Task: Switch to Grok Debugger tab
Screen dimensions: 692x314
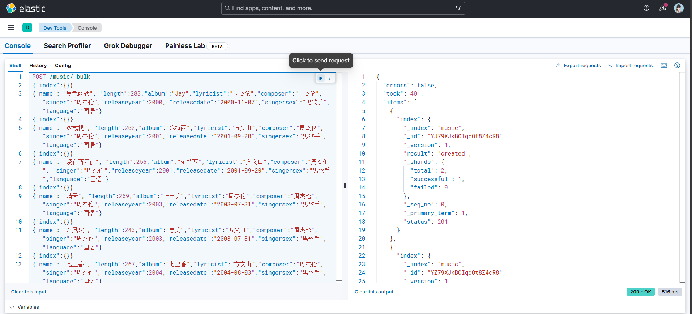Action: 128,46
